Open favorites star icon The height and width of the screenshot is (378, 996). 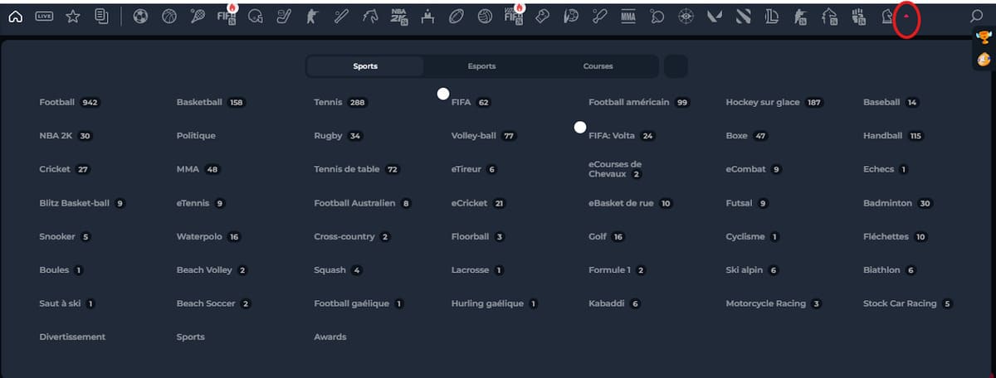[73, 16]
